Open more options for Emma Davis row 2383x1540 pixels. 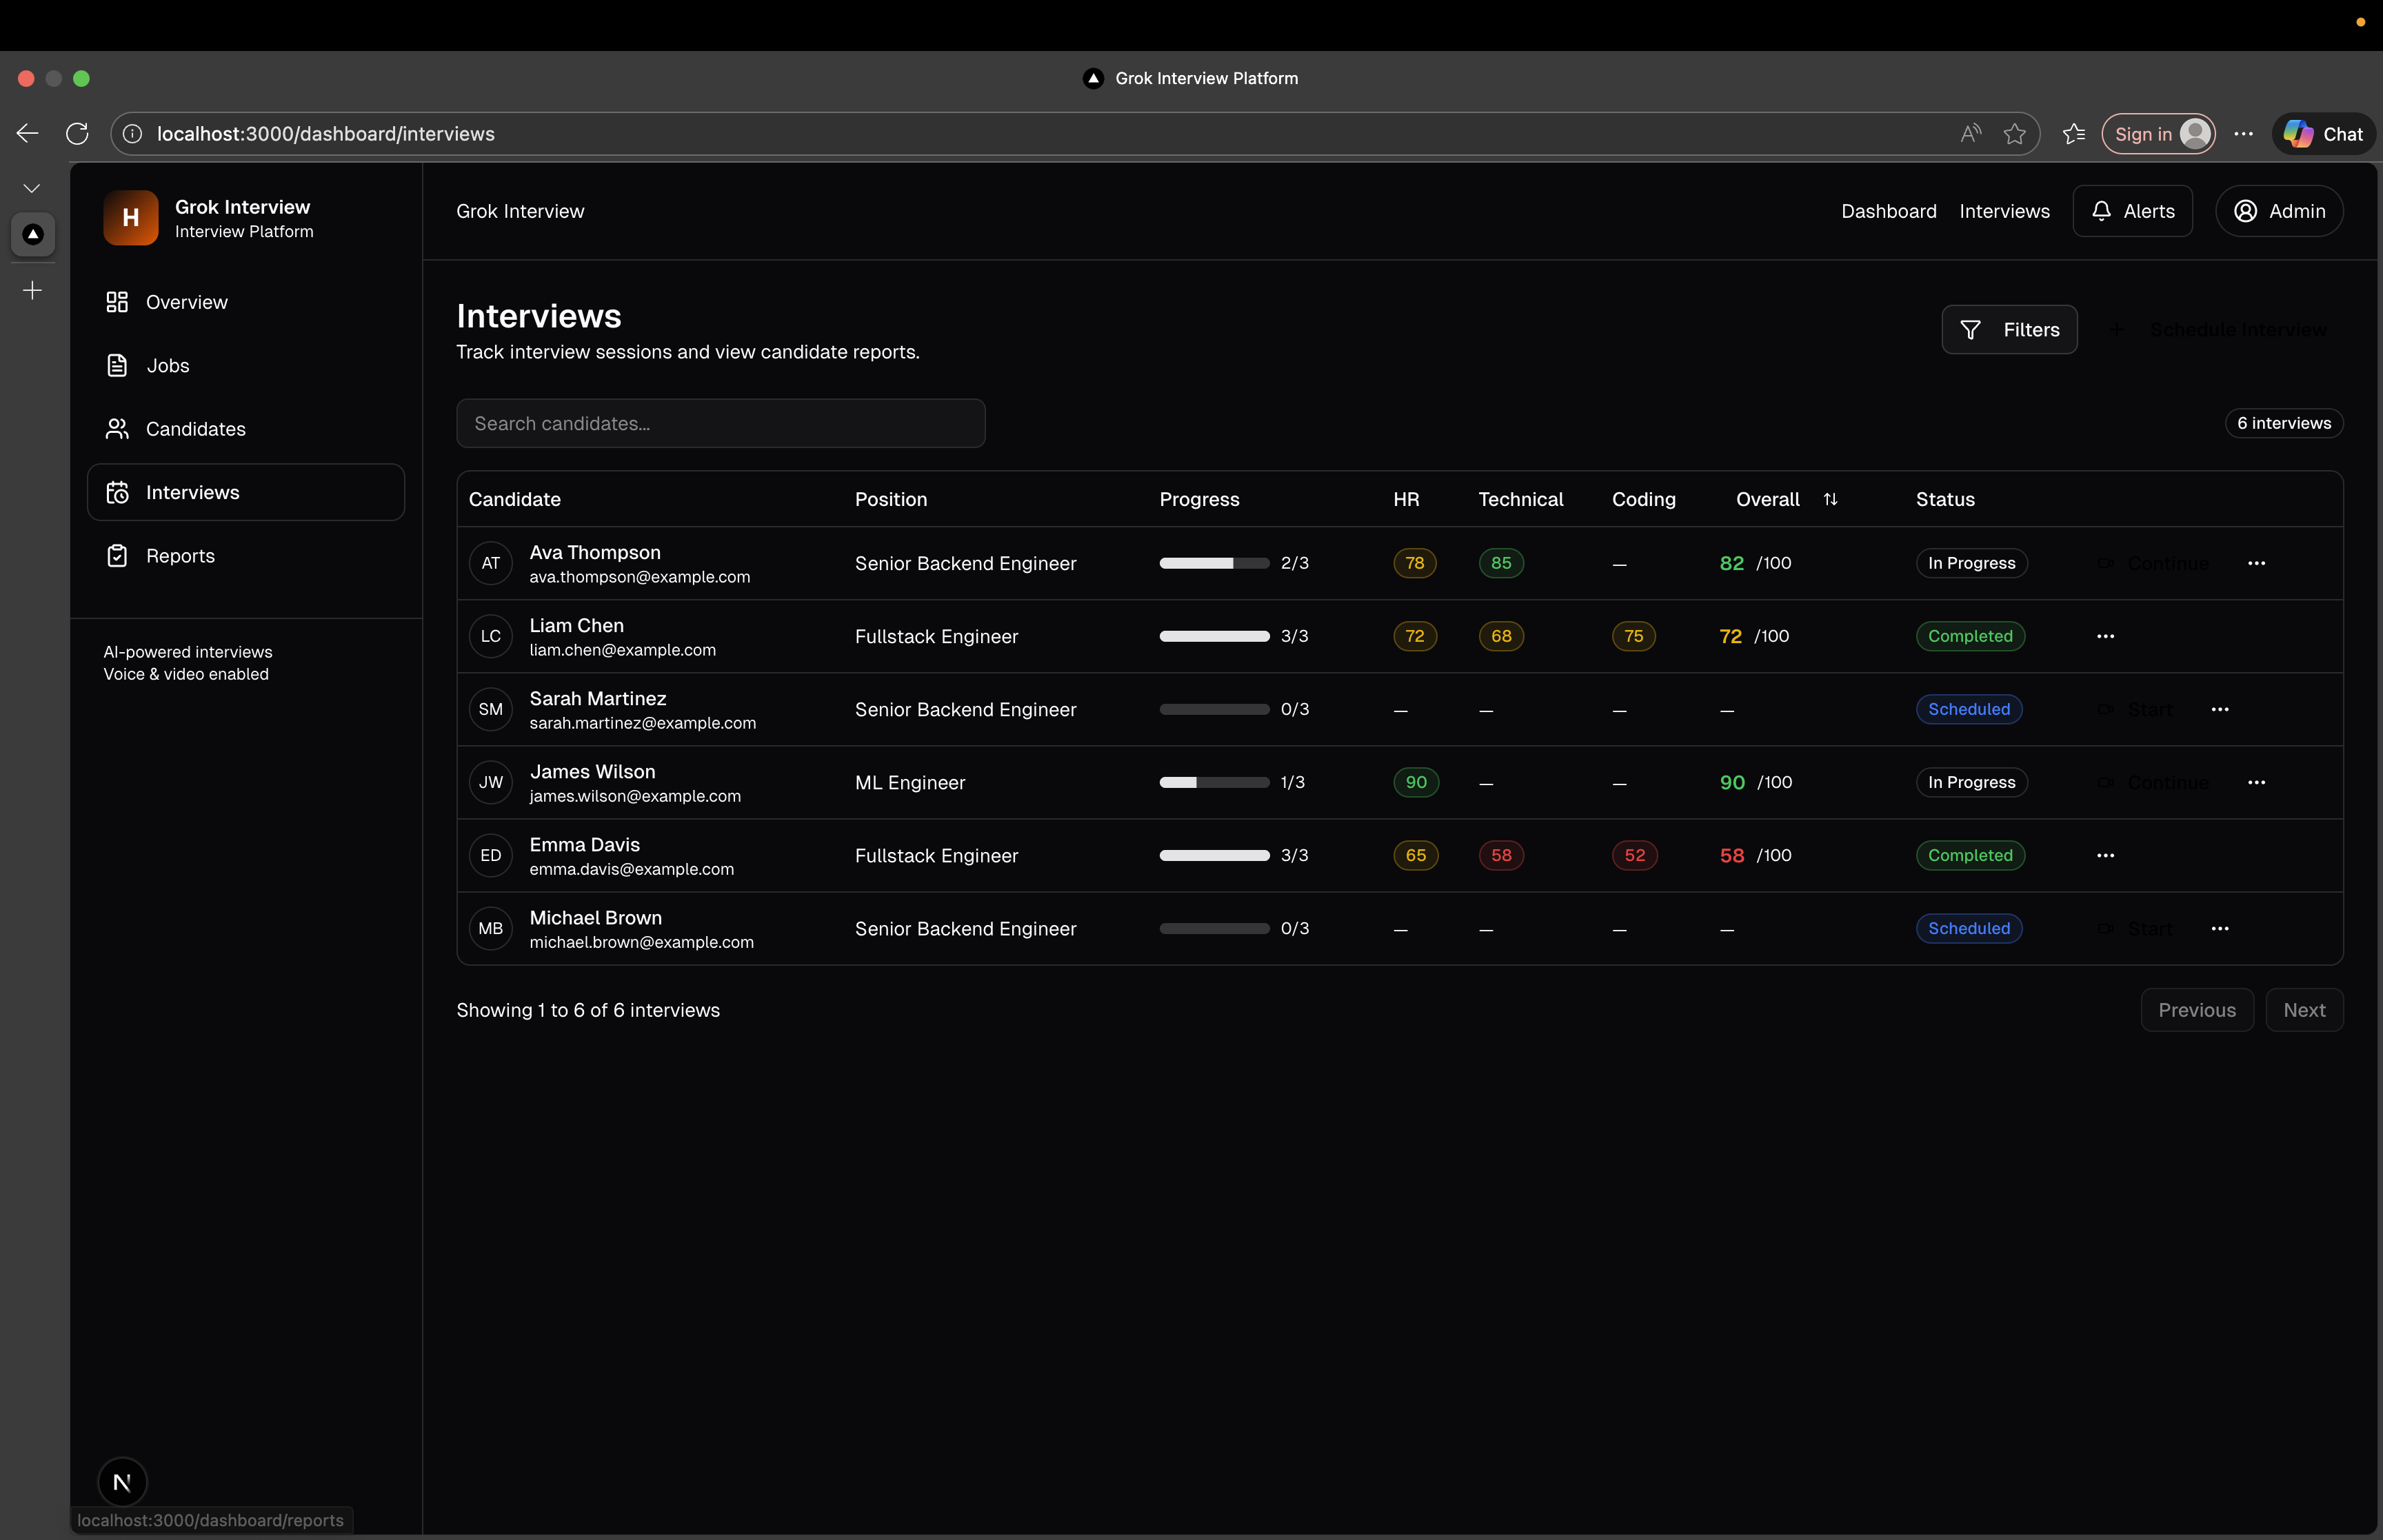2105,856
